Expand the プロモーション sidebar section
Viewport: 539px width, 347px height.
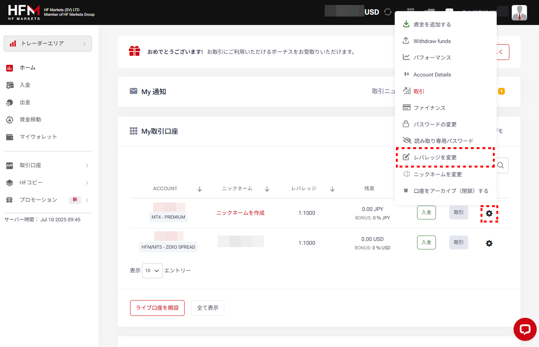point(48,200)
